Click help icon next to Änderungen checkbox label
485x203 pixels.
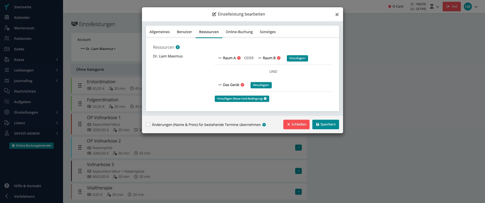click(x=264, y=125)
